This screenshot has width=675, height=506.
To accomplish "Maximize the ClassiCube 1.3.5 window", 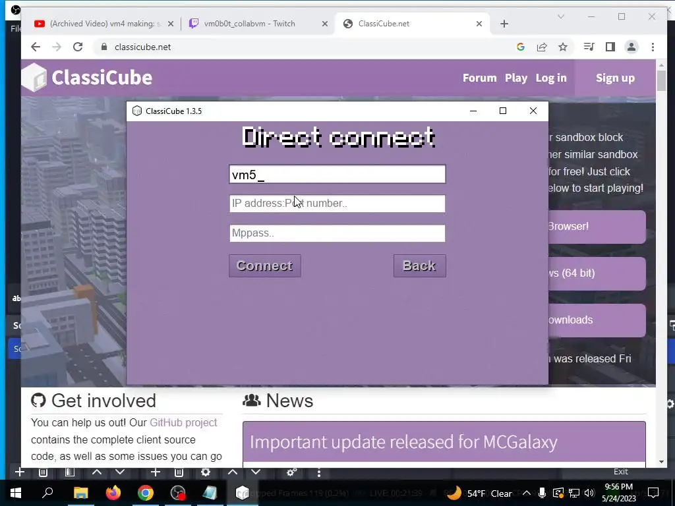I will [x=502, y=111].
